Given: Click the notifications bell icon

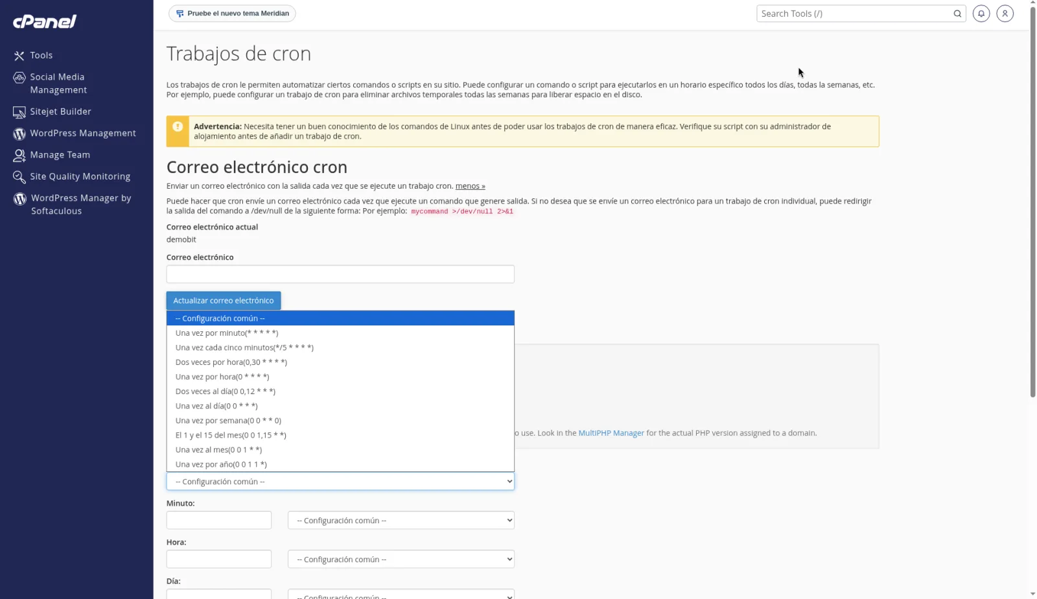Looking at the screenshot, I should [981, 14].
